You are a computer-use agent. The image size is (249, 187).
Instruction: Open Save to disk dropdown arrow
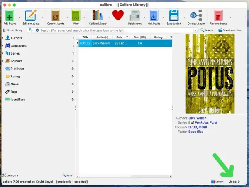point(184,17)
